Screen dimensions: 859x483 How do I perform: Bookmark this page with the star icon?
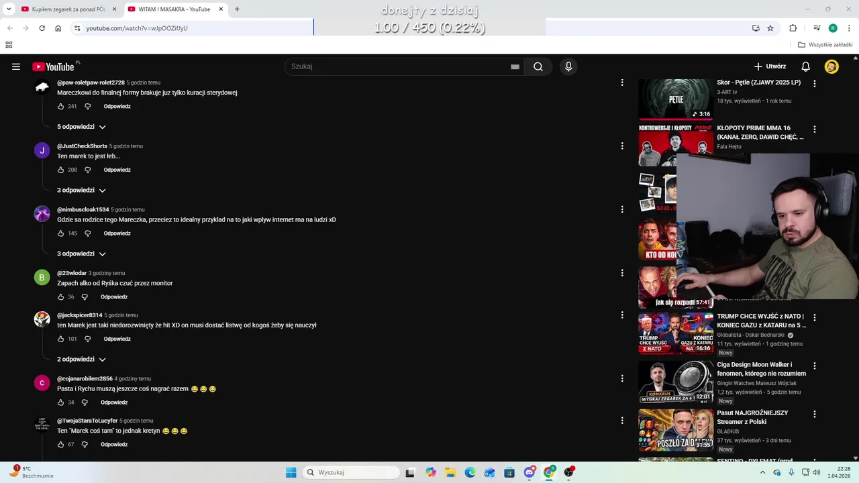pos(770,28)
